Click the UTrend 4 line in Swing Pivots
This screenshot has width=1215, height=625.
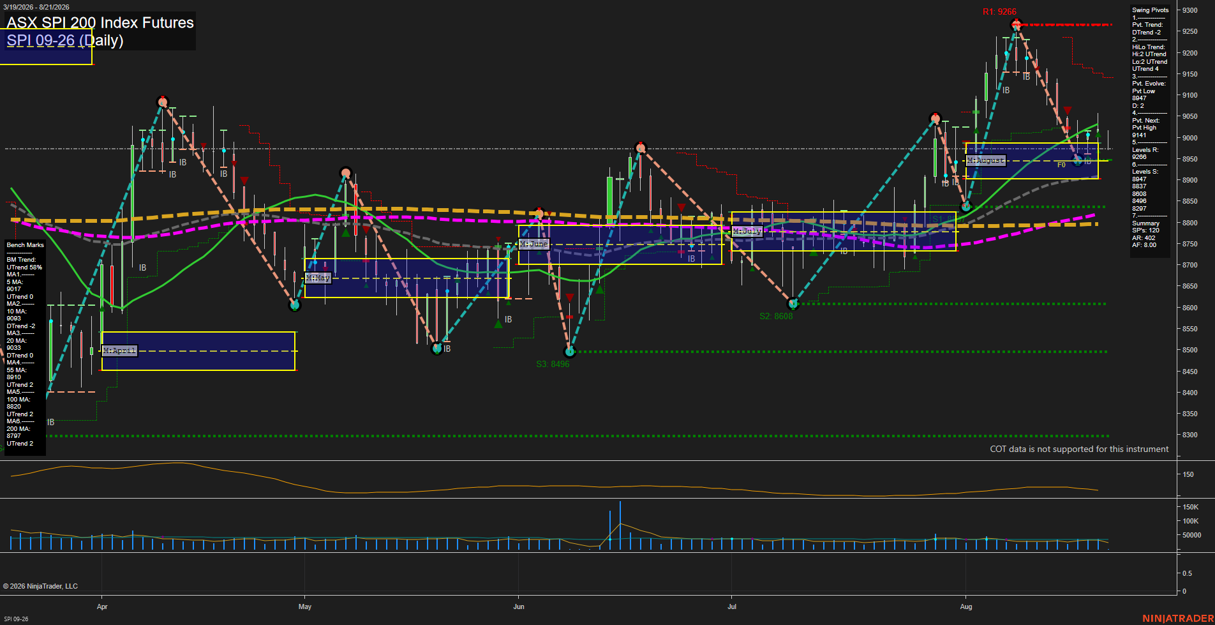tap(1145, 69)
